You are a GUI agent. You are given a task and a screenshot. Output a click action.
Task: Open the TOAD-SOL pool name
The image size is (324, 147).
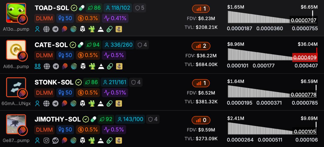tap(52, 8)
